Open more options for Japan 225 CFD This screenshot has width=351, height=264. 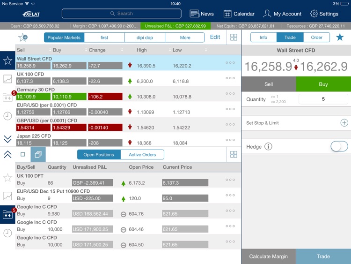tap(230, 140)
